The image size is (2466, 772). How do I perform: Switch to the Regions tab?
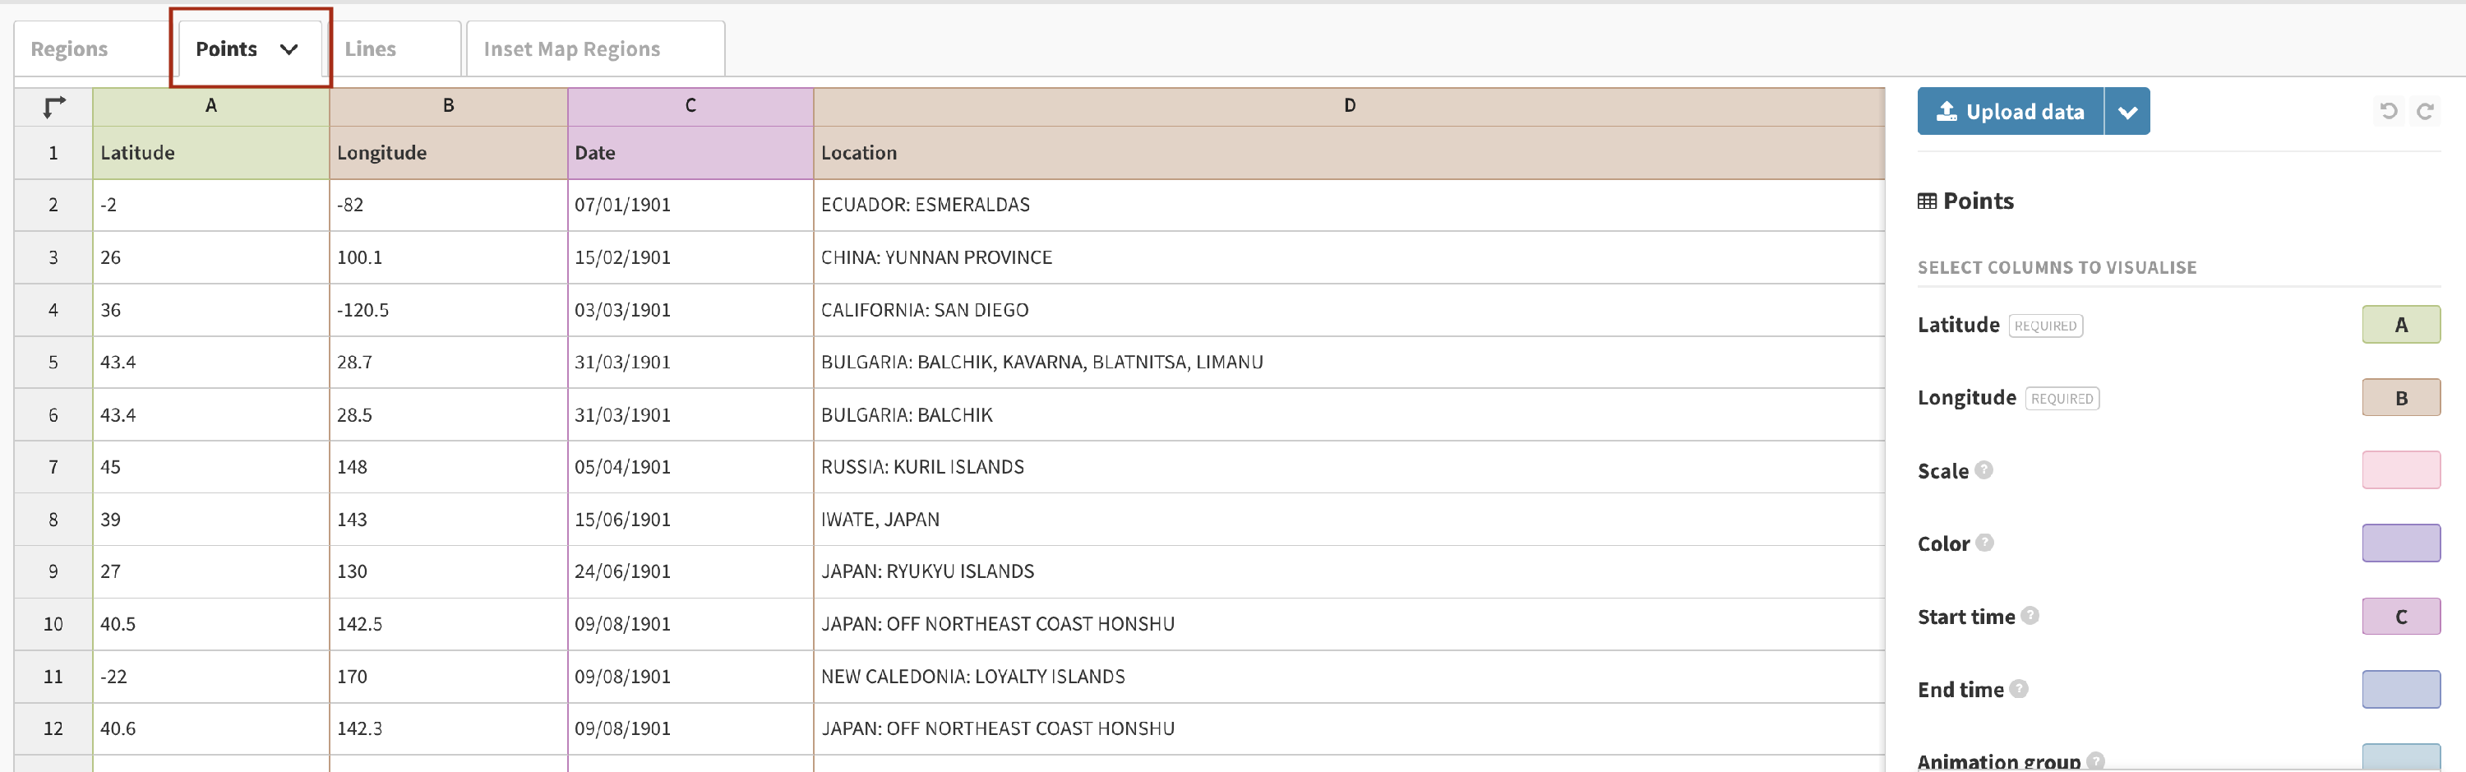click(x=69, y=49)
